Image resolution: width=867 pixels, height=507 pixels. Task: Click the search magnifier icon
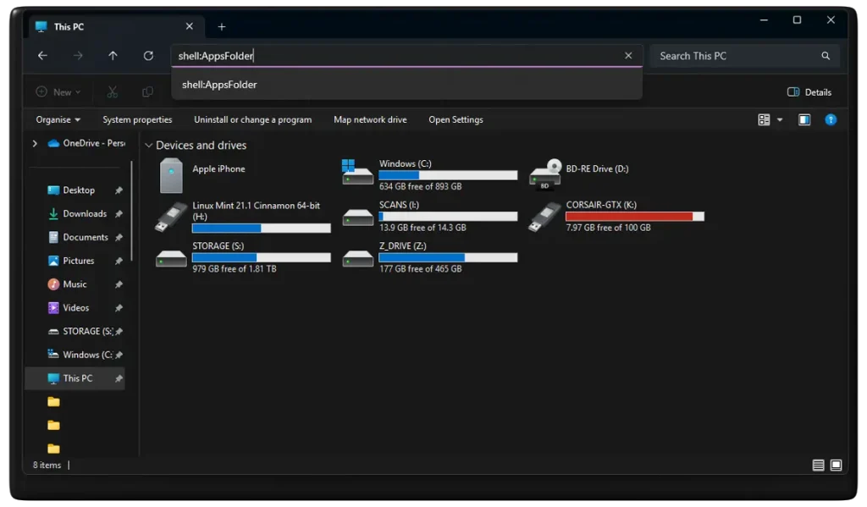(826, 56)
